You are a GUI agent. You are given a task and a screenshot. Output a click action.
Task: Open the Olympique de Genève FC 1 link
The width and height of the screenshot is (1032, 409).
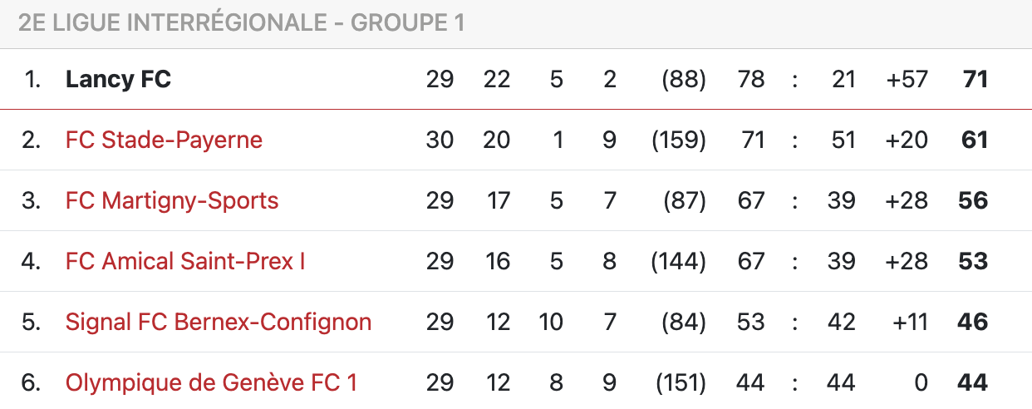211,382
